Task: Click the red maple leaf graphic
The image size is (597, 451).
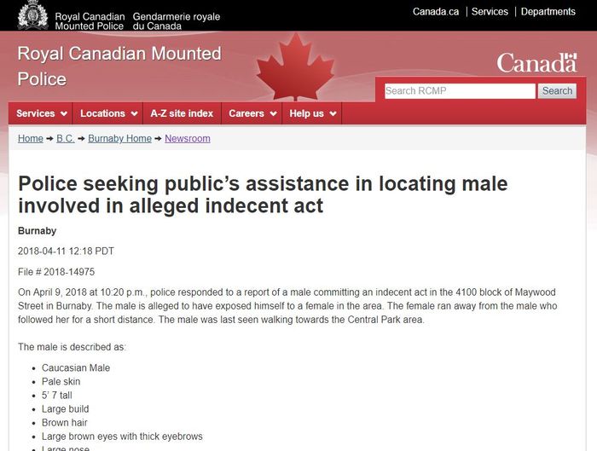Action: click(295, 66)
